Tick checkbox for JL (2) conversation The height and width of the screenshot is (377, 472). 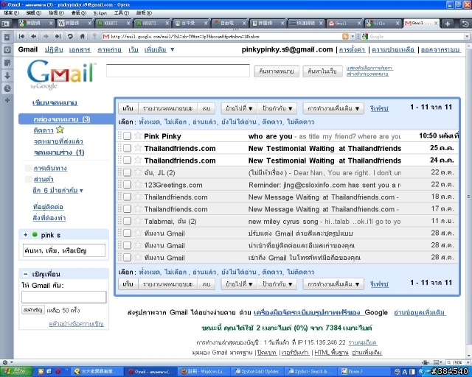coord(127,172)
